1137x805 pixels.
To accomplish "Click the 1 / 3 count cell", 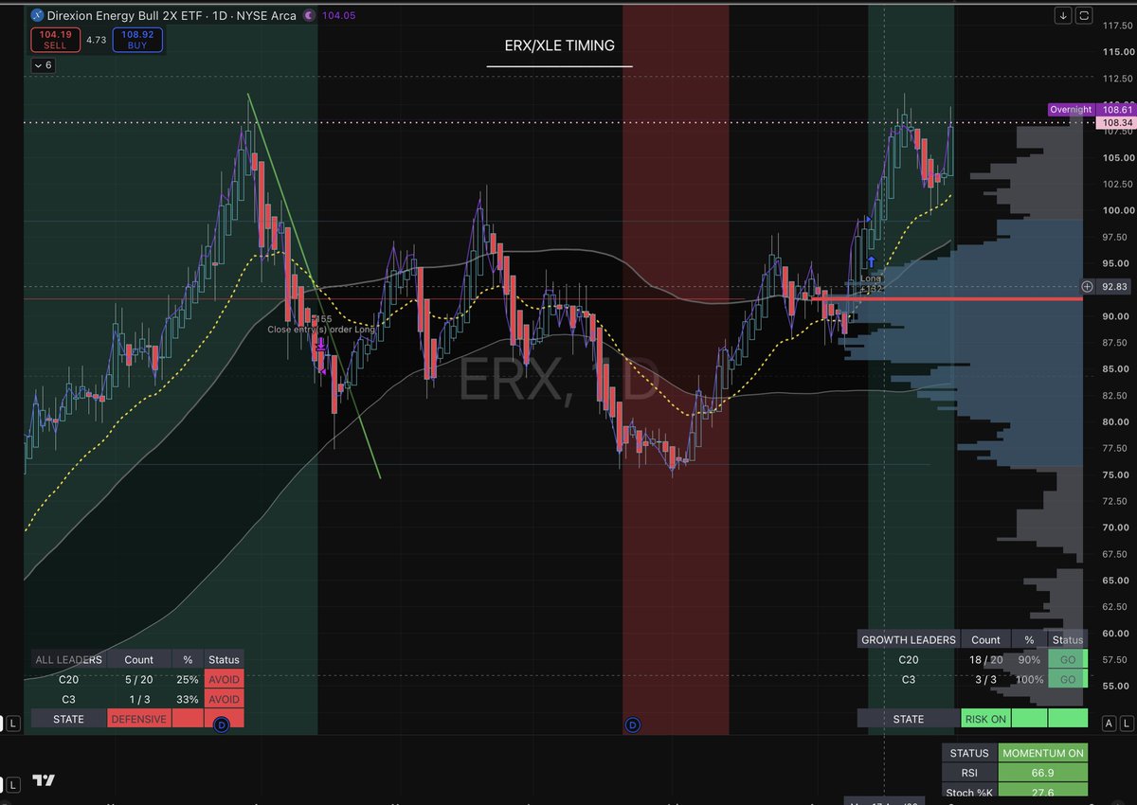I will (x=139, y=699).
